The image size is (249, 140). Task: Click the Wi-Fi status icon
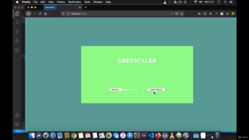point(195,2)
